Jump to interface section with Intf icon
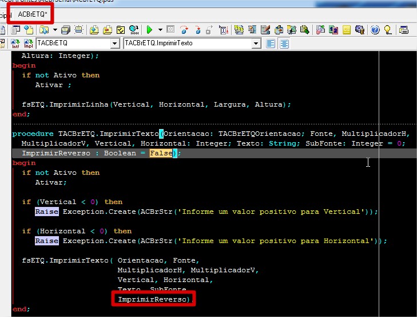Image resolution: width=417 pixels, height=317 pixels. tap(15, 44)
